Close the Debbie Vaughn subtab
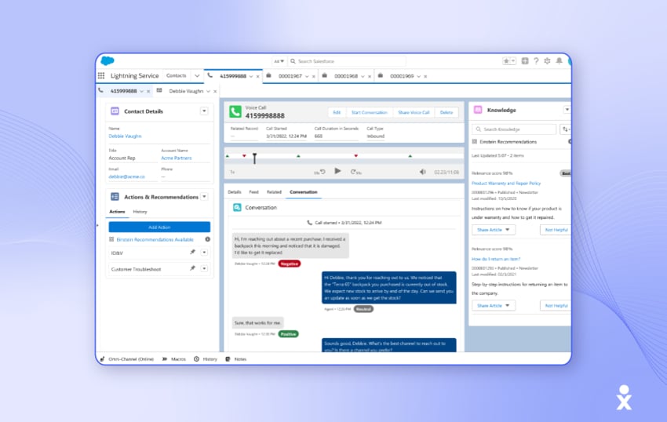 [215, 92]
